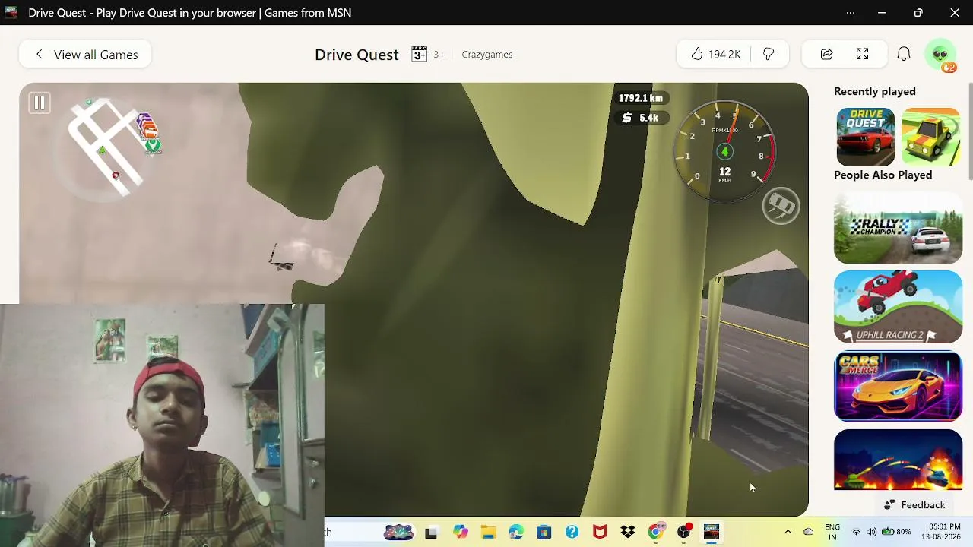Viewport: 973px width, 547px height.
Task: Click the news widget at the taskbar search edge
Action: (398, 532)
